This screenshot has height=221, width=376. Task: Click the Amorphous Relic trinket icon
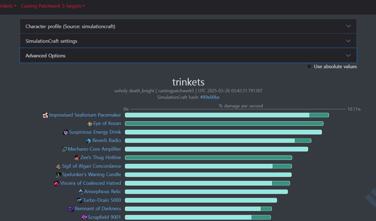click(x=80, y=192)
